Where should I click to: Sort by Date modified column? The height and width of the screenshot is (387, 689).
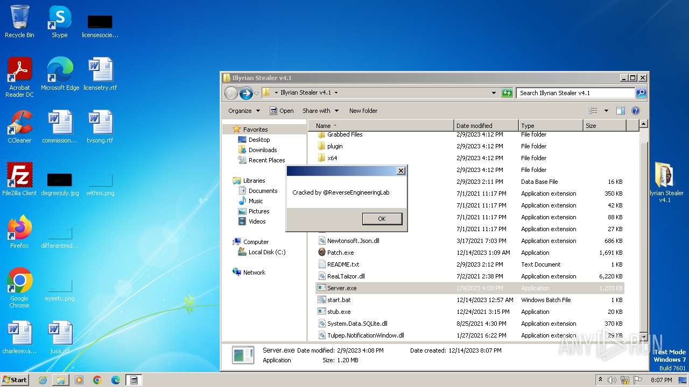click(x=486, y=125)
